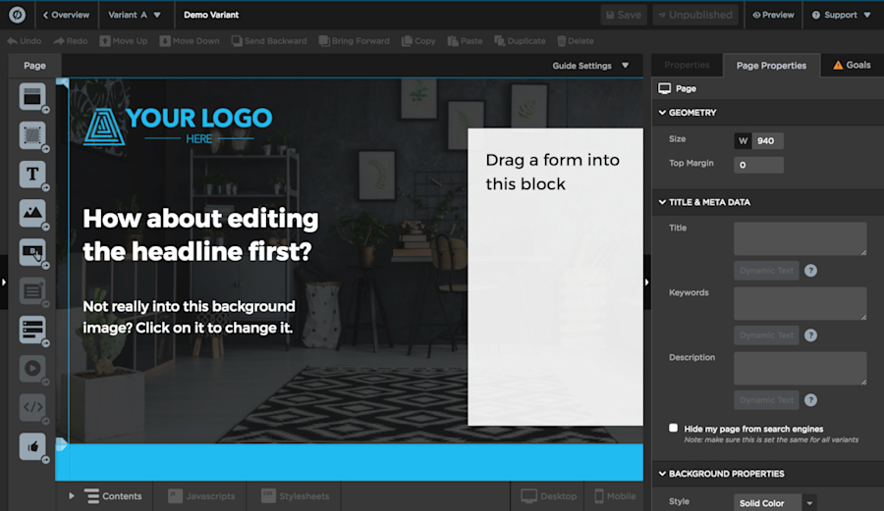Select the YOUR LOGO image on canvas

click(178, 127)
